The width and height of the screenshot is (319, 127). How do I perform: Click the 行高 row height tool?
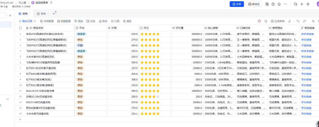115,21
